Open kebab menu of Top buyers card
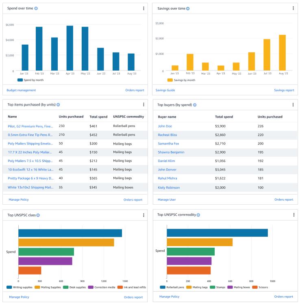Viewport: 300px width, 305px height. [x=293, y=105]
